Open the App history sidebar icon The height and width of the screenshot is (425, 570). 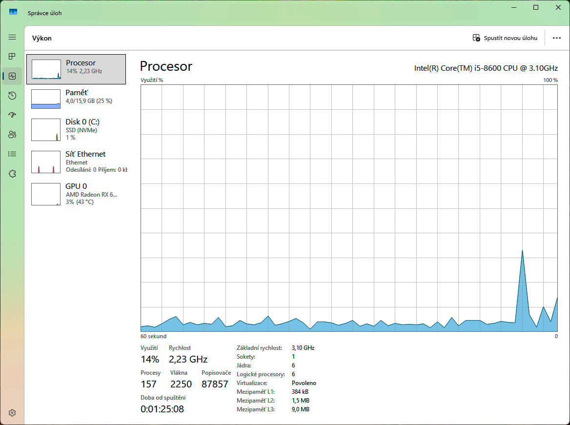click(12, 96)
